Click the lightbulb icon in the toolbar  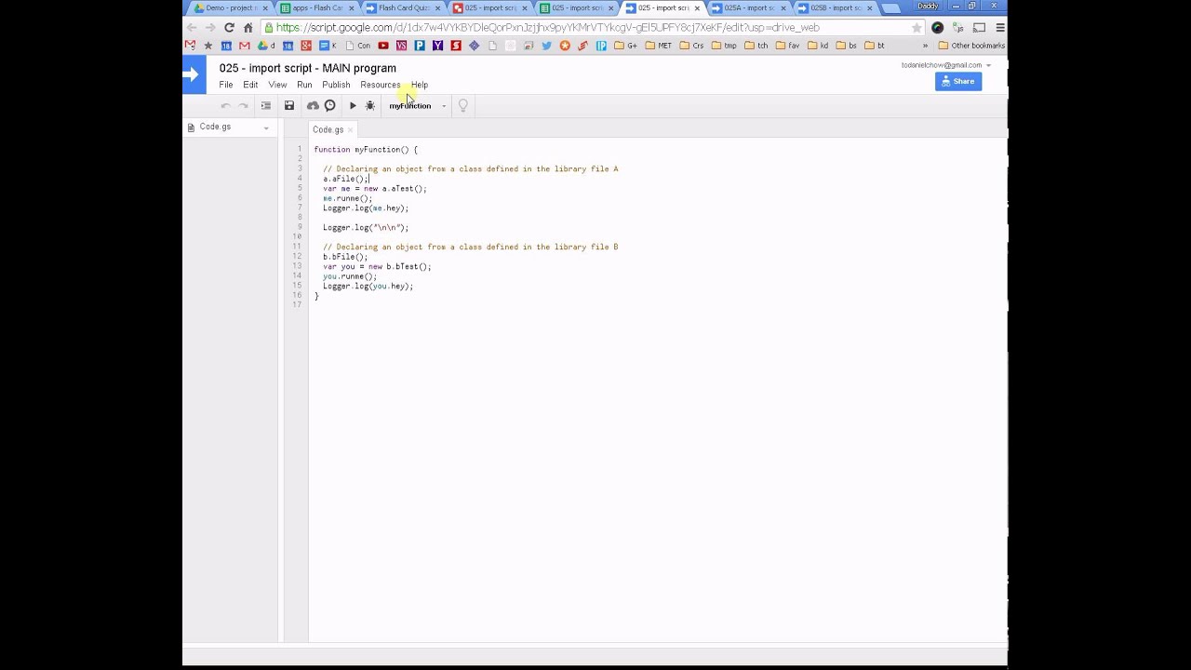(462, 106)
